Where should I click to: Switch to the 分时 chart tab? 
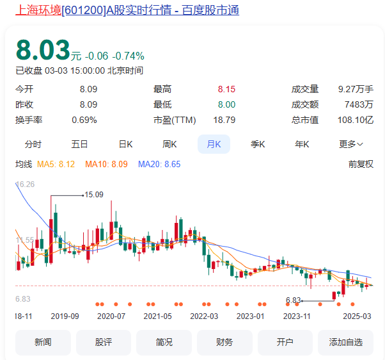click(x=33, y=144)
